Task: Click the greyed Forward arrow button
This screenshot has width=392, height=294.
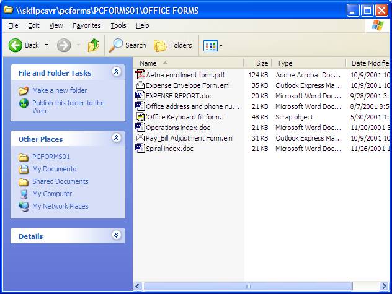Action: 64,45
